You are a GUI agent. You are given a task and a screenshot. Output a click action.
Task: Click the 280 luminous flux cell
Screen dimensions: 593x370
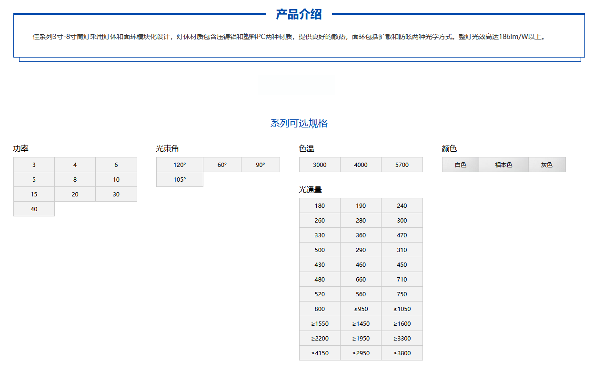[x=361, y=220]
